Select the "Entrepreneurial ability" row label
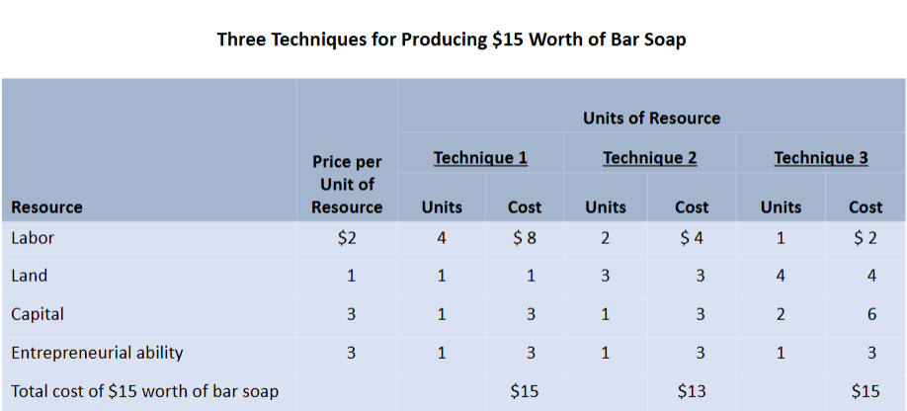Image resolution: width=907 pixels, height=411 pixels. 97,353
